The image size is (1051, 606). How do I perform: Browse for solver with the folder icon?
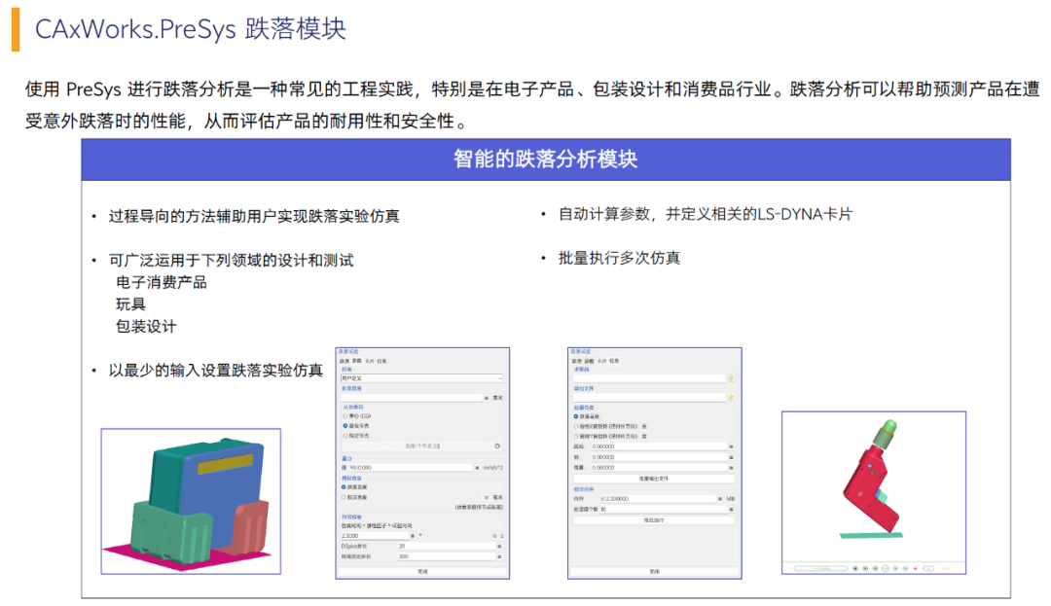731,378
